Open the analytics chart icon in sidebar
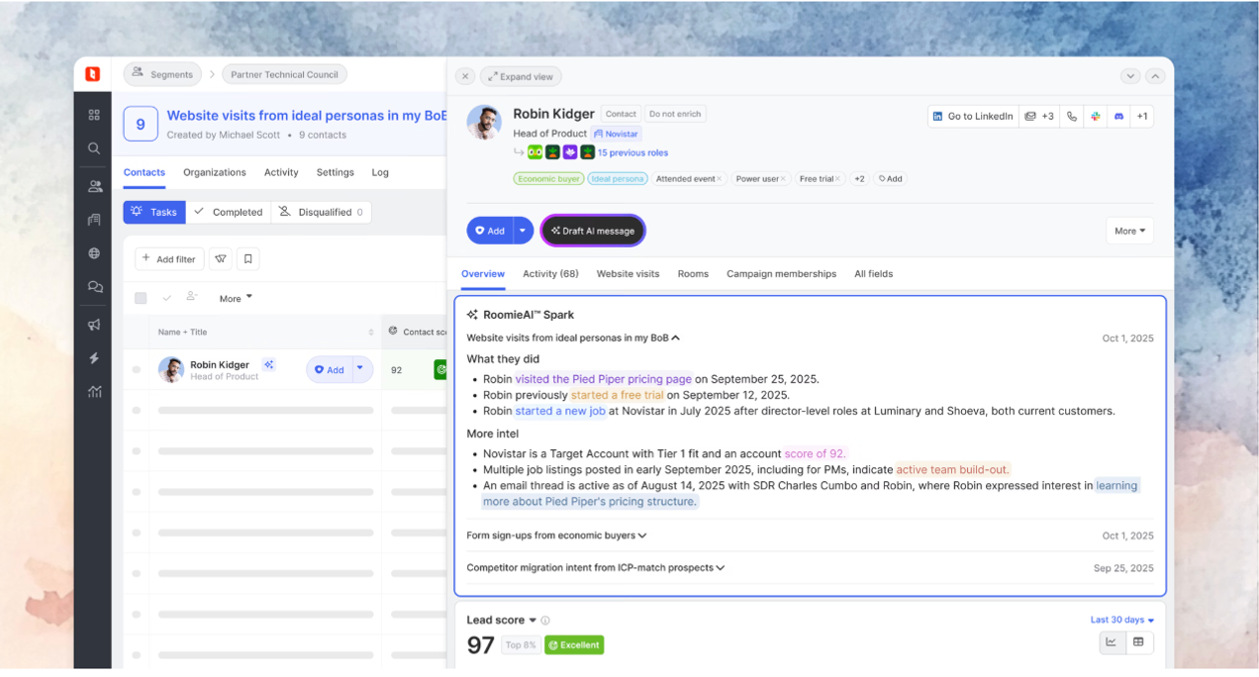 pyautogui.click(x=94, y=392)
